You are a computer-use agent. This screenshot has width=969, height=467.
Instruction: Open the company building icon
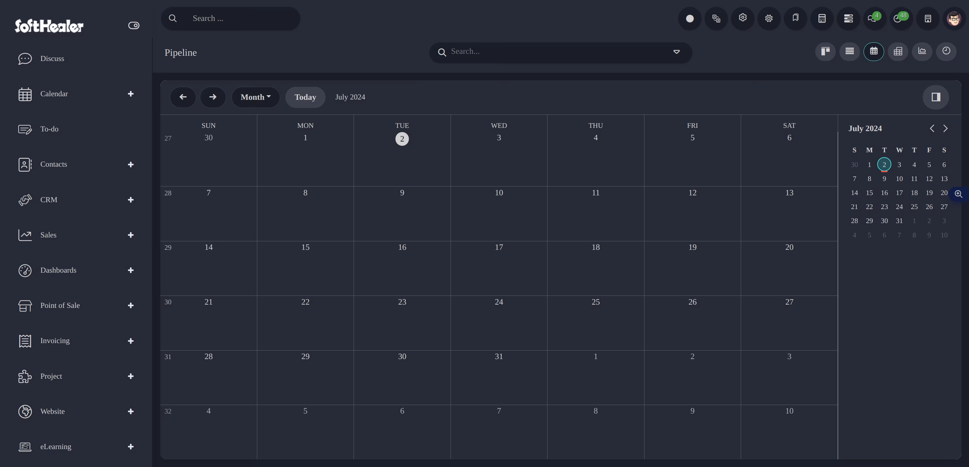pyautogui.click(x=928, y=18)
